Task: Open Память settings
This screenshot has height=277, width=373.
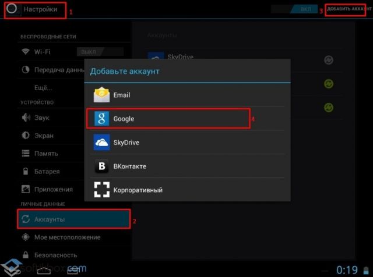Action: 51,154
